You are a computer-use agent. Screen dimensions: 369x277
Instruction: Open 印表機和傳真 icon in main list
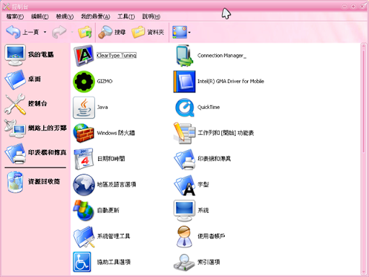tap(184, 159)
